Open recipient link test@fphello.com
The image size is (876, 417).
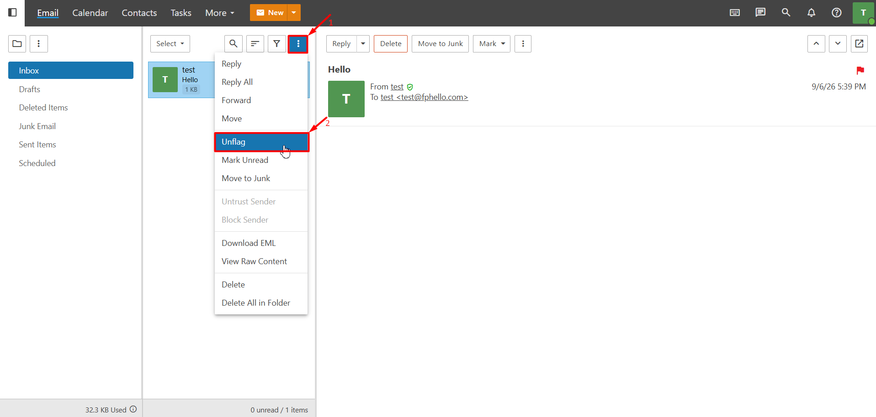[425, 97]
